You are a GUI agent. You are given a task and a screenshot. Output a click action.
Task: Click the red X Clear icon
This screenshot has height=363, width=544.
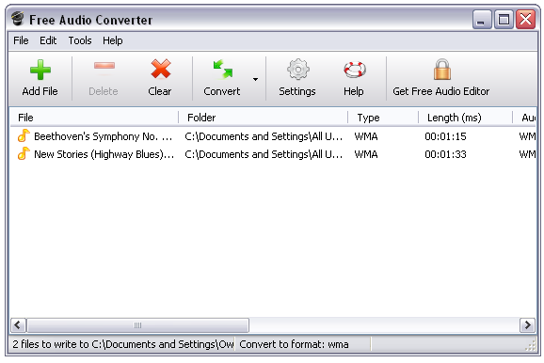[x=161, y=69]
